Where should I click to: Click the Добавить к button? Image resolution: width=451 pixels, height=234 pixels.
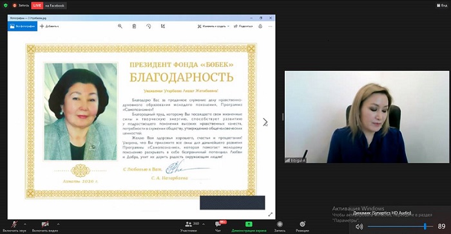(49, 26)
